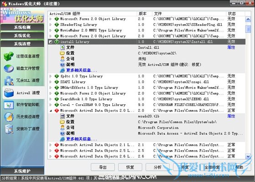Click the 帮助 button
This screenshot has height=182, width=255.
coord(240,167)
